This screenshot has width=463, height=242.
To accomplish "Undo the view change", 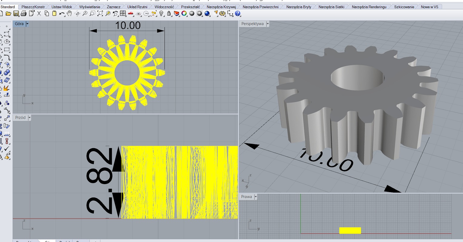I will click(115, 13).
